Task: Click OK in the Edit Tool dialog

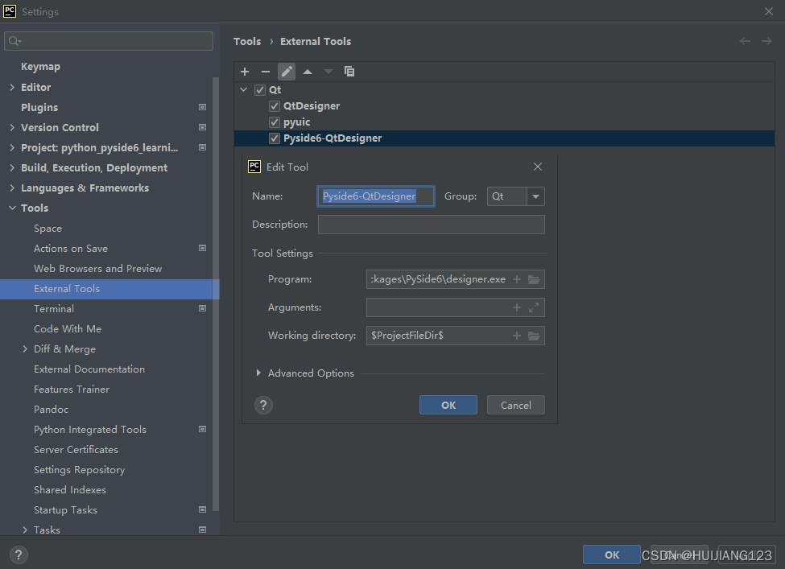Action: point(448,405)
